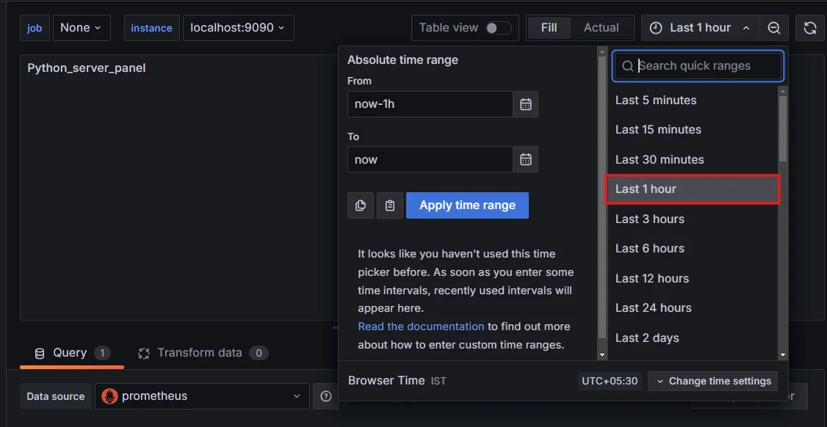The image size is (827, 427).
Task: Open the instance localhost:9090 dropdown
Action: click(239, 28)
